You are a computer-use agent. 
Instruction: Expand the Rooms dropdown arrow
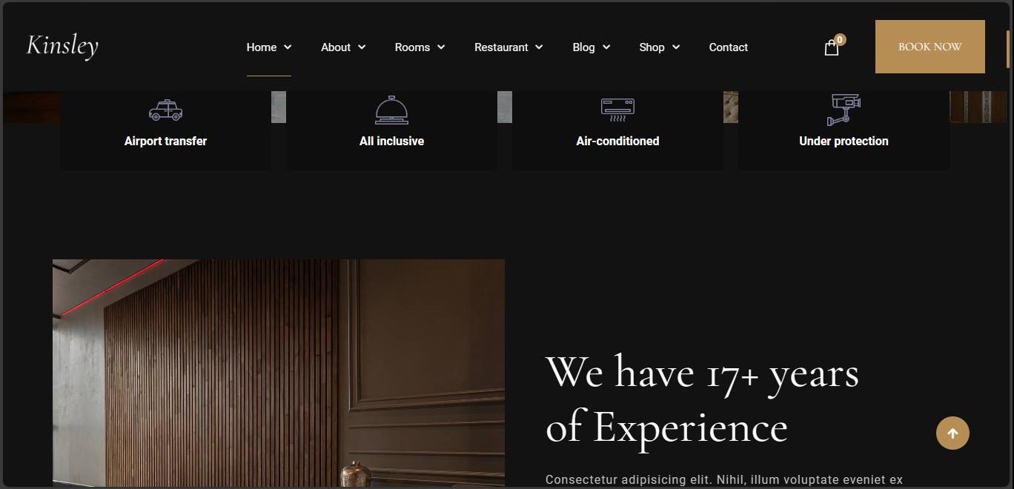tap(441, 47)
